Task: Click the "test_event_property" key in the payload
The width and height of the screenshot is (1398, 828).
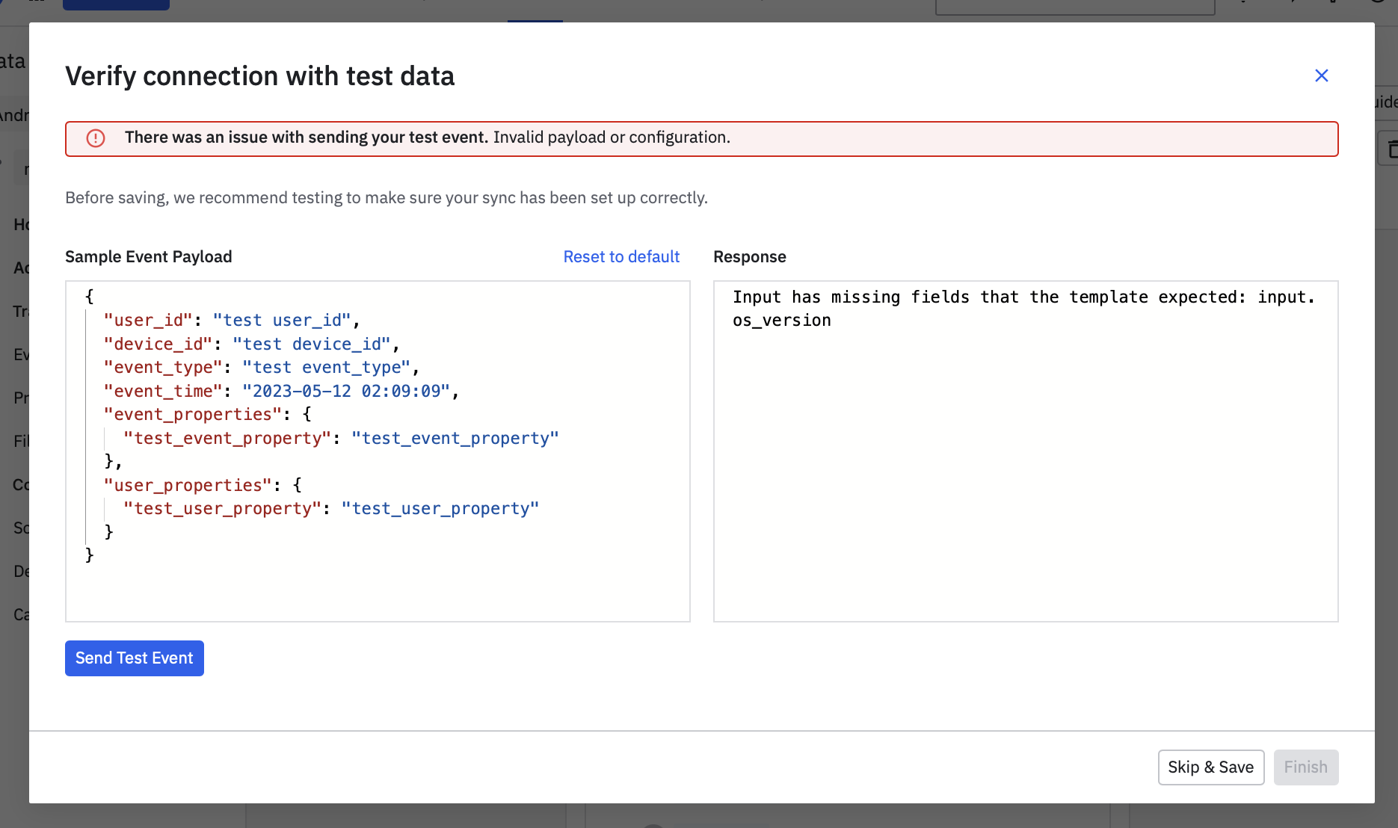Action: tap(227, 439)
